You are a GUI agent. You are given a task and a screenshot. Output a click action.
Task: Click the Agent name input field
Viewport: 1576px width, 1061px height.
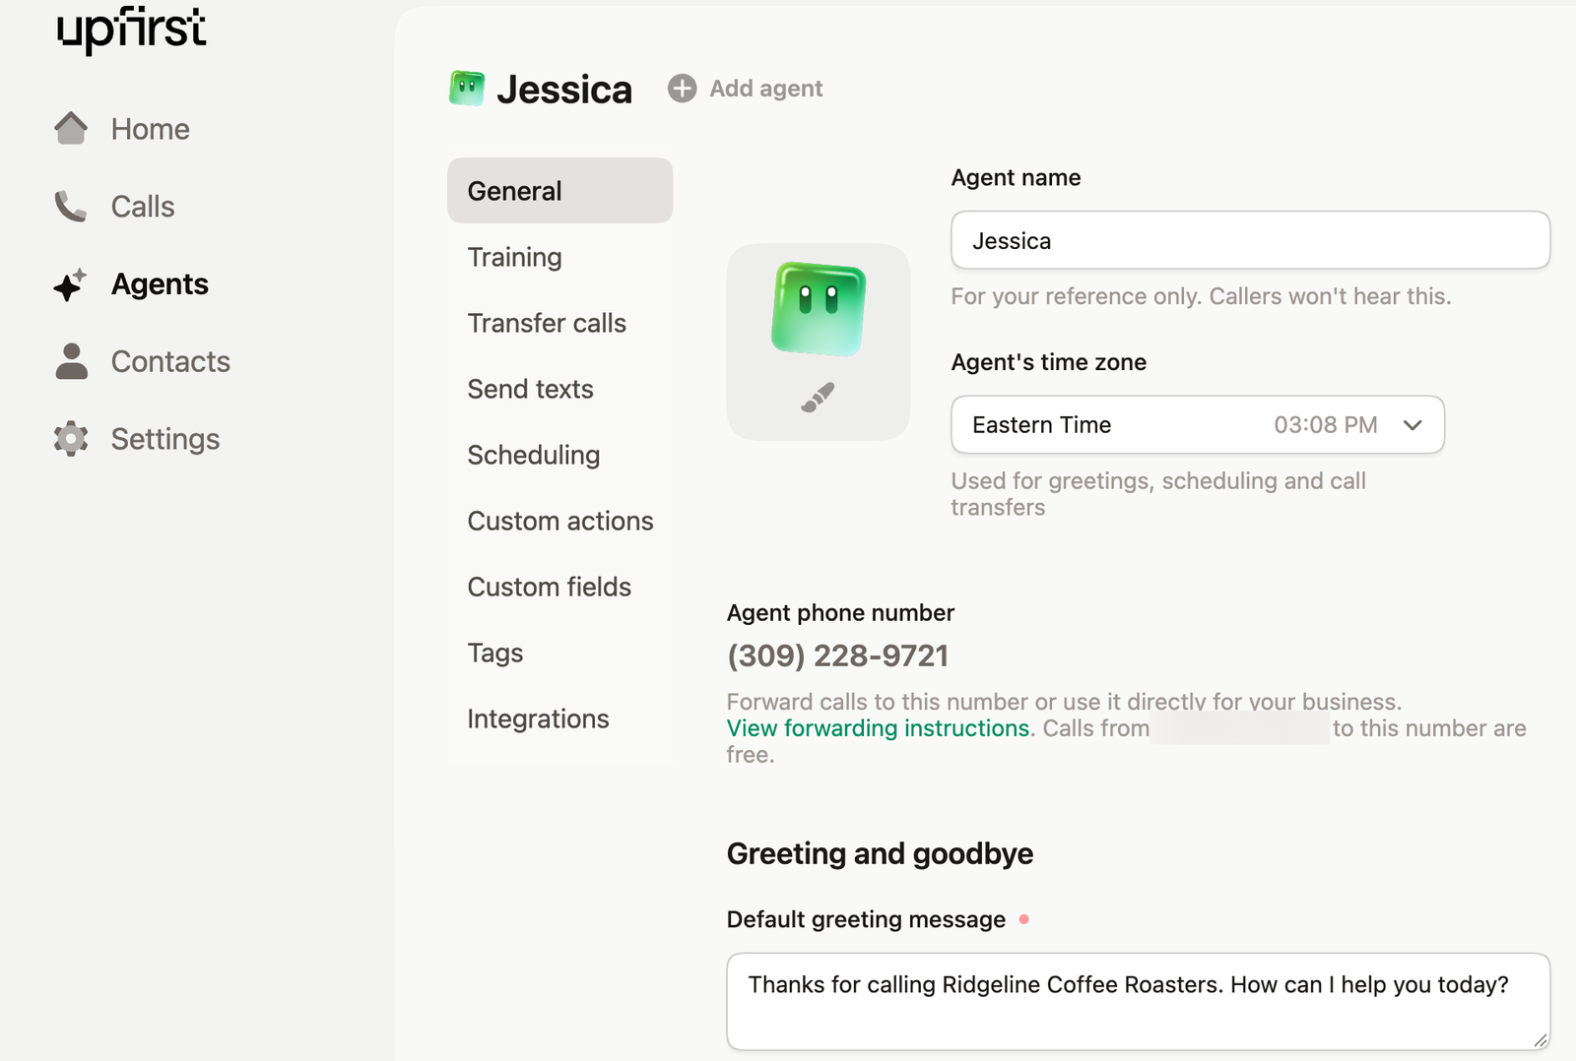click(x=1250, y=240)
